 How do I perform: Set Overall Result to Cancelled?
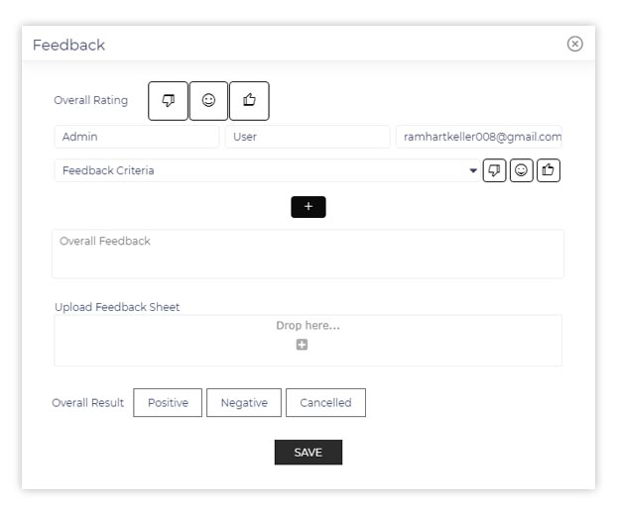[325, 402]
